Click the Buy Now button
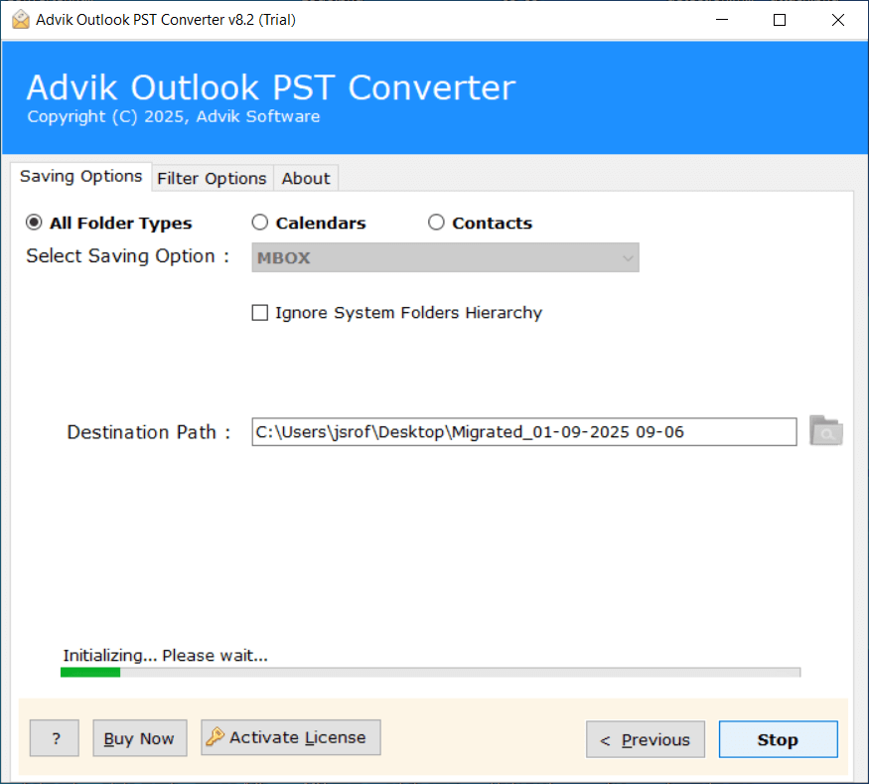The height and width of the screenshot is (784, 869). click(140, 738)
